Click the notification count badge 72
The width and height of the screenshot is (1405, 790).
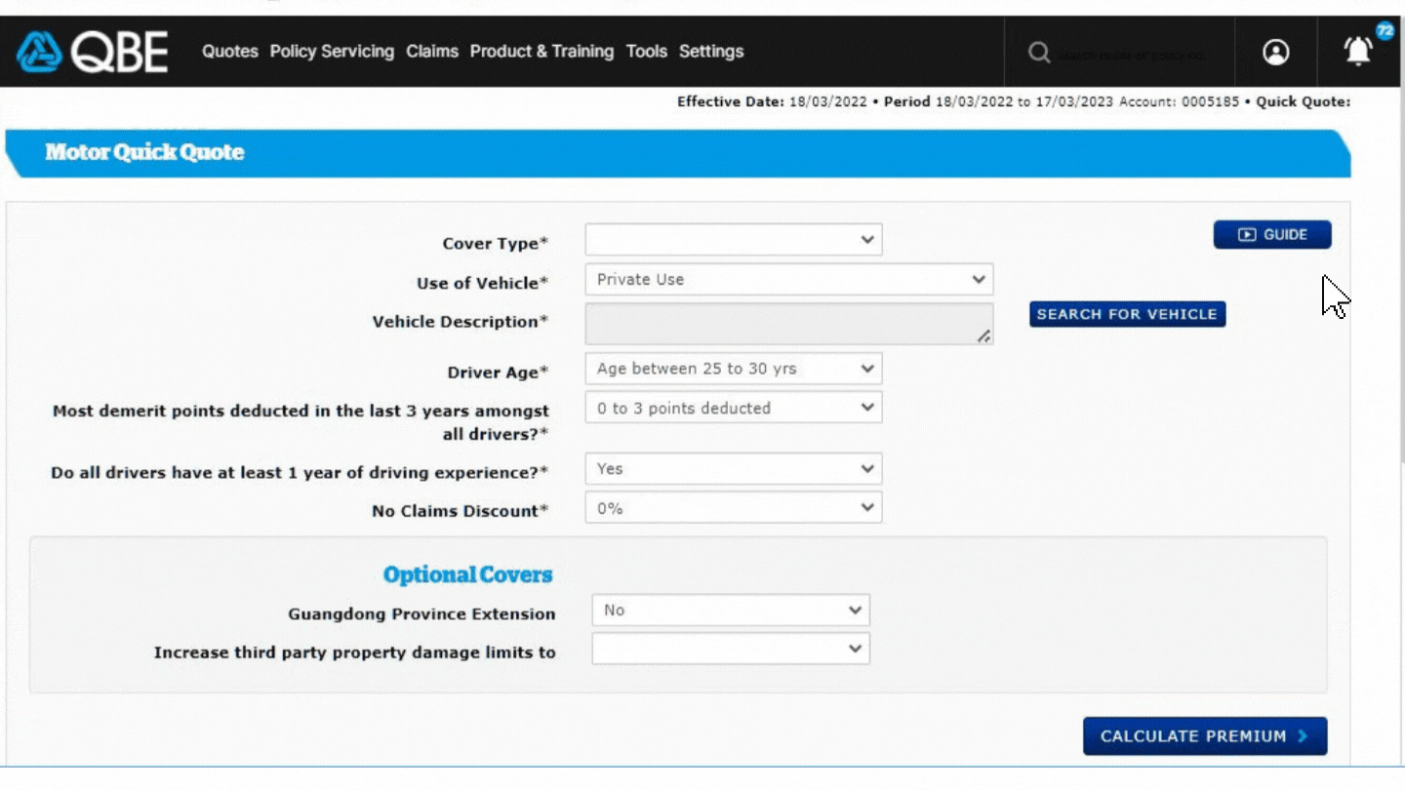click(1385, 31)
